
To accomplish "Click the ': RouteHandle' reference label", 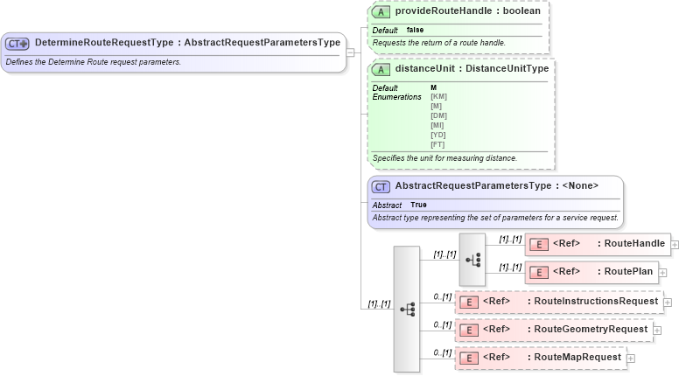I will (631, 244).
